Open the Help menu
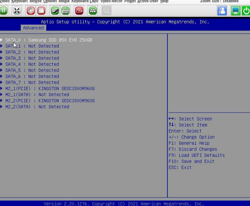 [164, 1]
